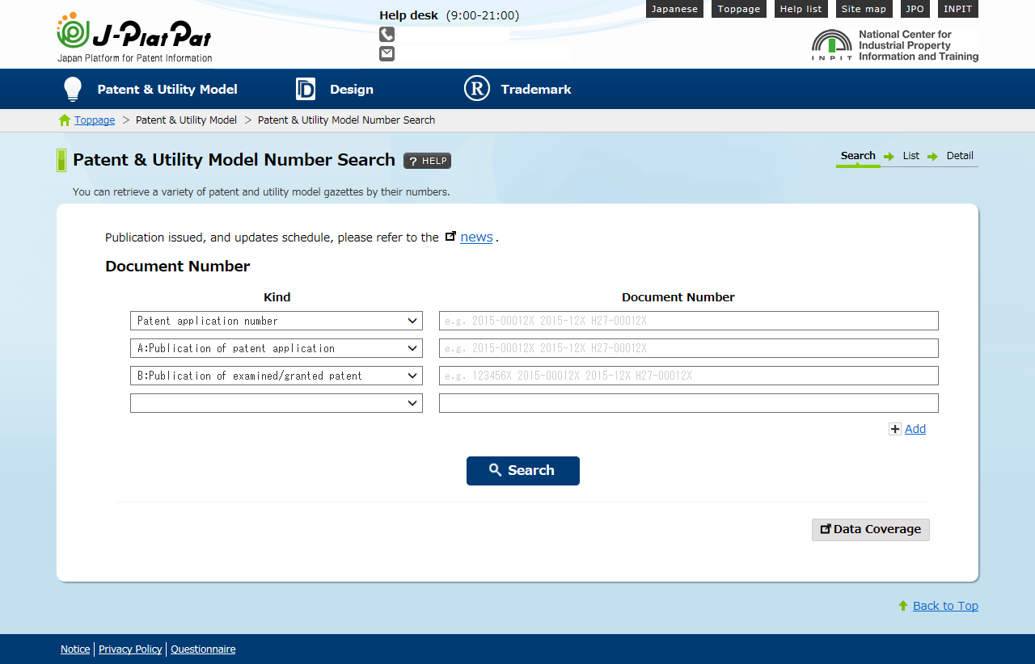Expand the A:Publication of patent application dropdown

point(276,348)
